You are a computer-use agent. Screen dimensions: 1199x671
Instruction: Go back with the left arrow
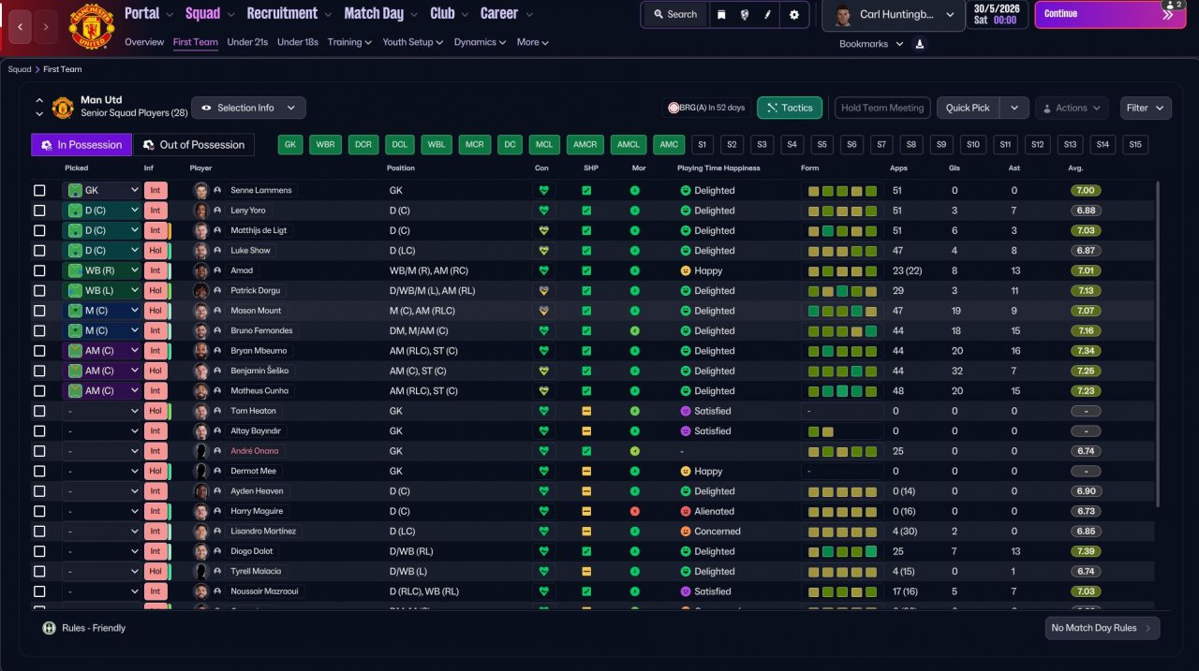coord(20,26)
